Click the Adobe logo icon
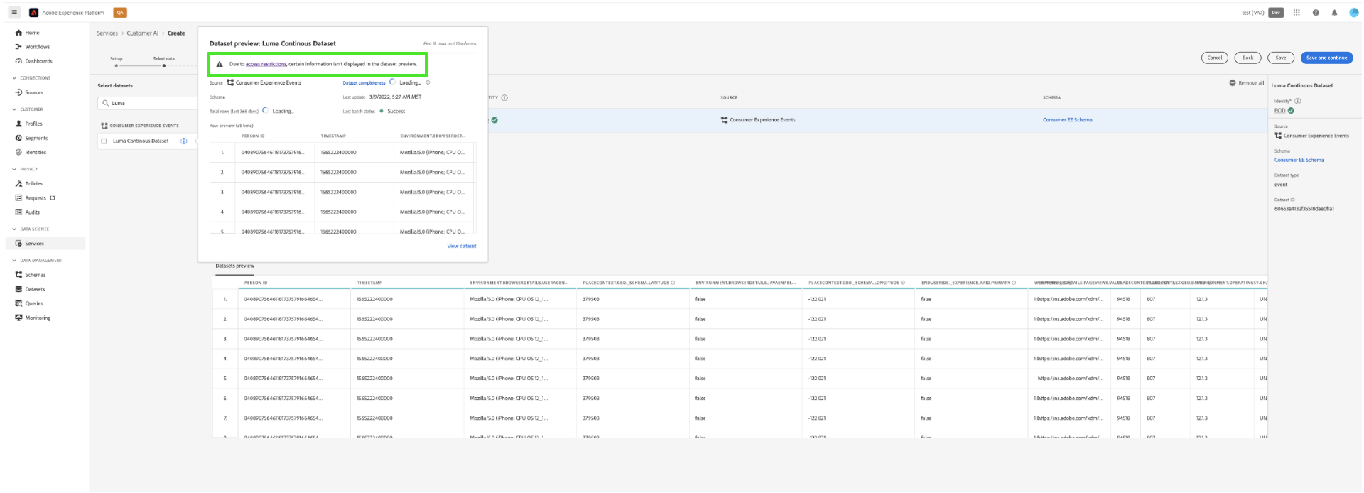Viewport: 1364px width, 493px height. pyautogui.click(x=33, y=13)
